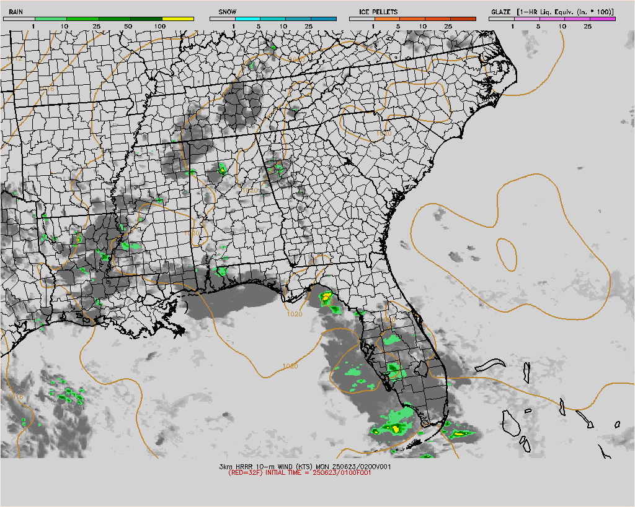Click the 1 tick under the GLAZE scale
This screenshot has height=507, width=635.
tap(512, 26)
